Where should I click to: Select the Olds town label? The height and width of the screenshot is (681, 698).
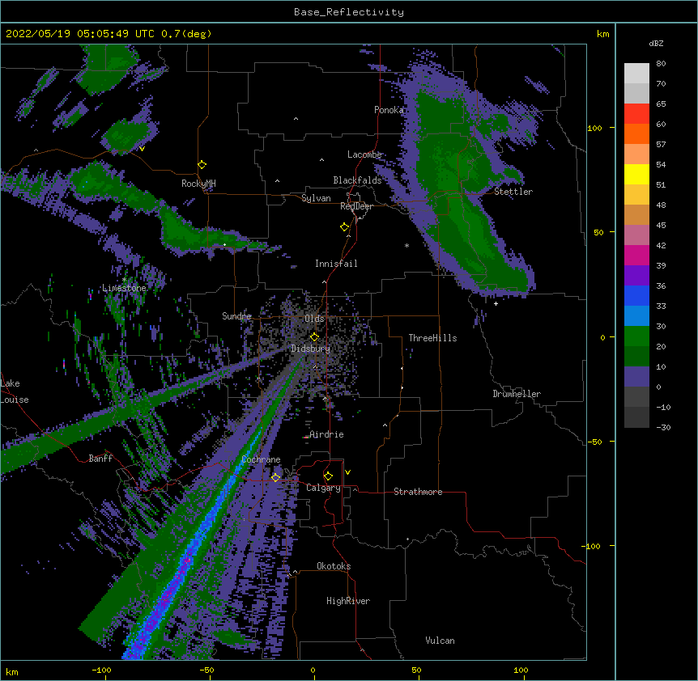(x=314, y=319)
